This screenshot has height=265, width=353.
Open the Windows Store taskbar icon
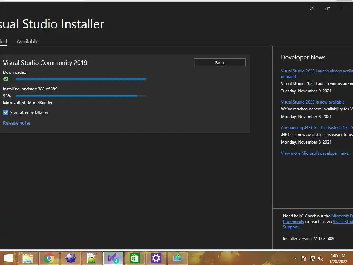(x=135, y=258)
